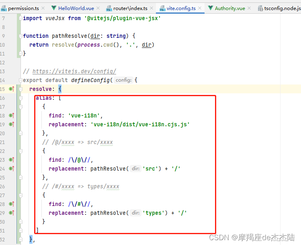The width and height of the screenshot is (301, 245).
Task: Click the 'vue-i18n' string on line 18
Action: pos(84,115)
